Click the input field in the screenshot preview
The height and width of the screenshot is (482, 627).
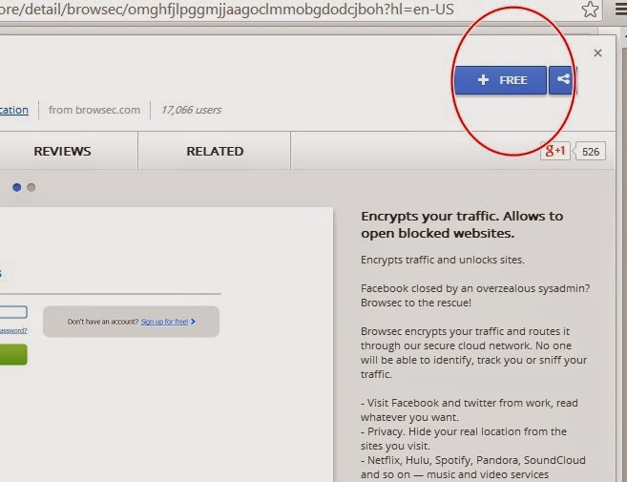coord(13,312)
